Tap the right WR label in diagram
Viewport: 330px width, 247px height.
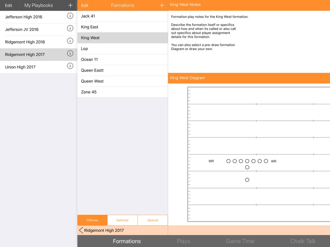(274, 161)
